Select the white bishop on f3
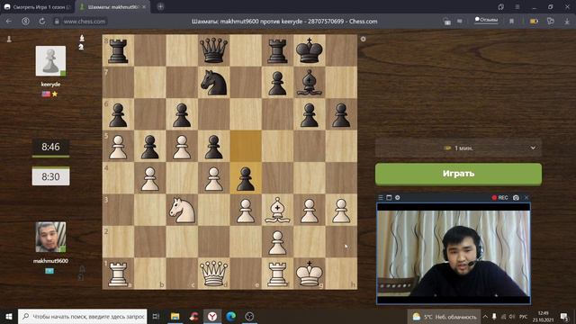Viewport: 576px width, 324px height. click(x=277, y=210)
